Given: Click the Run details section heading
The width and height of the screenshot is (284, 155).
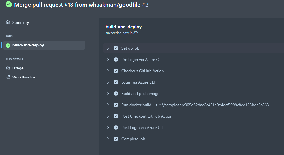Looking at the screenshot, I should coord(14,59).
